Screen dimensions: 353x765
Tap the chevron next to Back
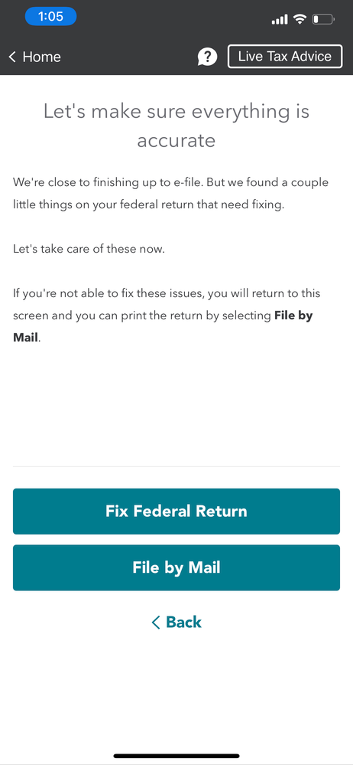(156, 622)
